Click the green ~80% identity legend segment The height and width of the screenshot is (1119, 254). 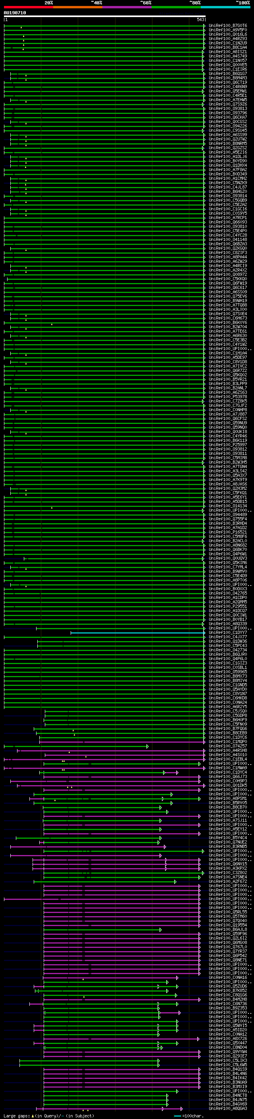tap(176, 7)
